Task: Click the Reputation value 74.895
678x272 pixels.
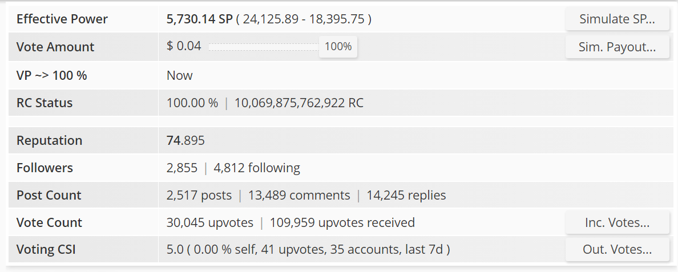Action: [x=185, y=141]
